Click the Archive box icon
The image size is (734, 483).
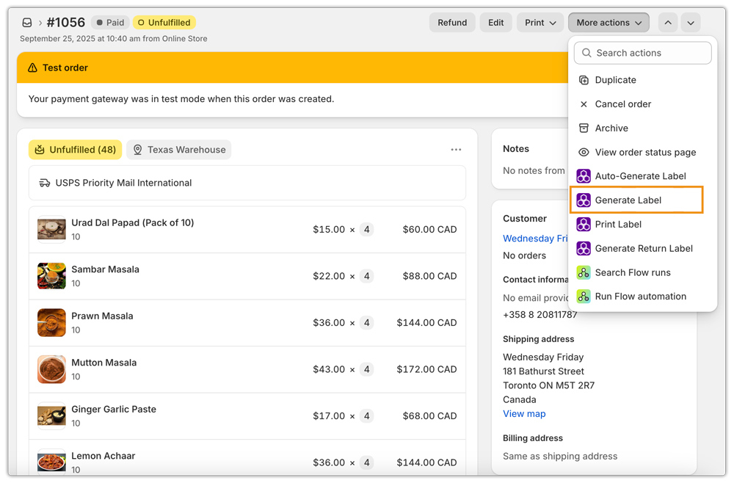584,128
